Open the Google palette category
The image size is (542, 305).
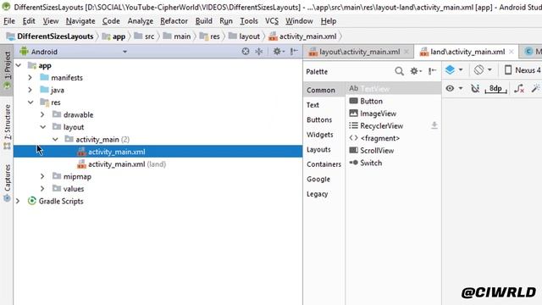[x=318, y=180]
